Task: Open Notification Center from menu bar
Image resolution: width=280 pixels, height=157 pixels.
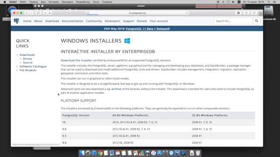Action: [x=275, y=2]
